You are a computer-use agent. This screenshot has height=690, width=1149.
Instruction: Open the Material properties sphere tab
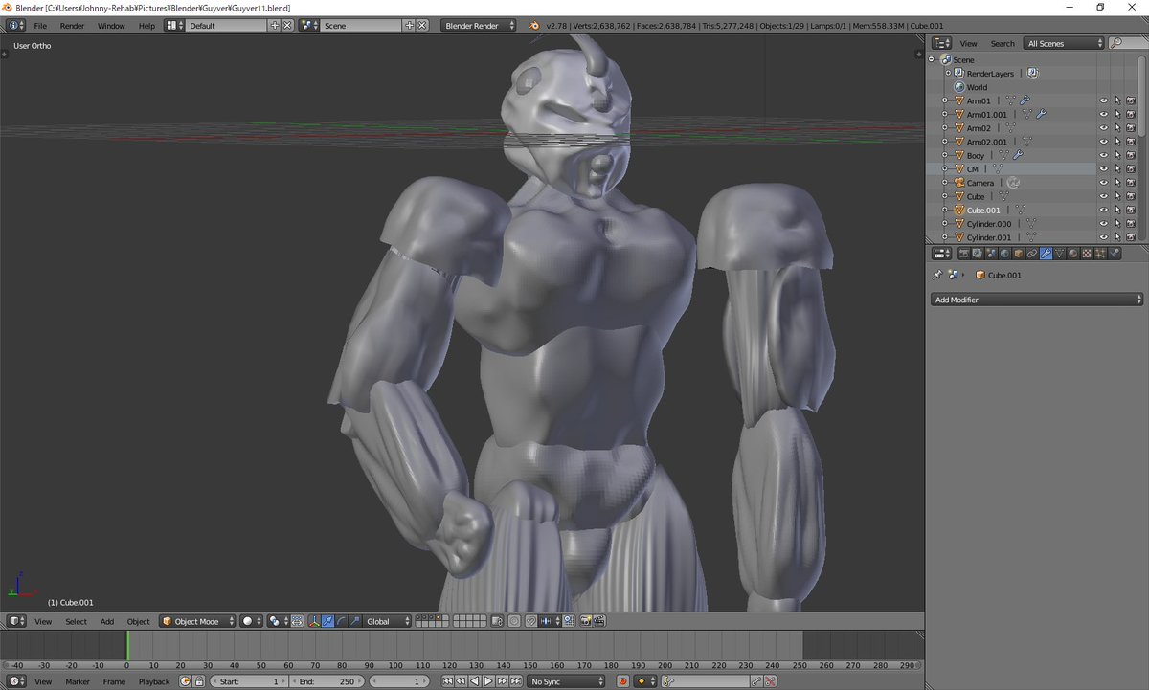click(1073, 254)
